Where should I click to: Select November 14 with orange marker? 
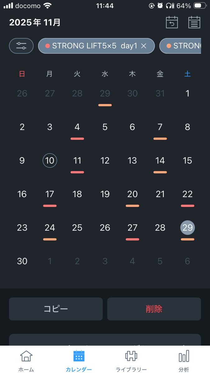point(160,161)
